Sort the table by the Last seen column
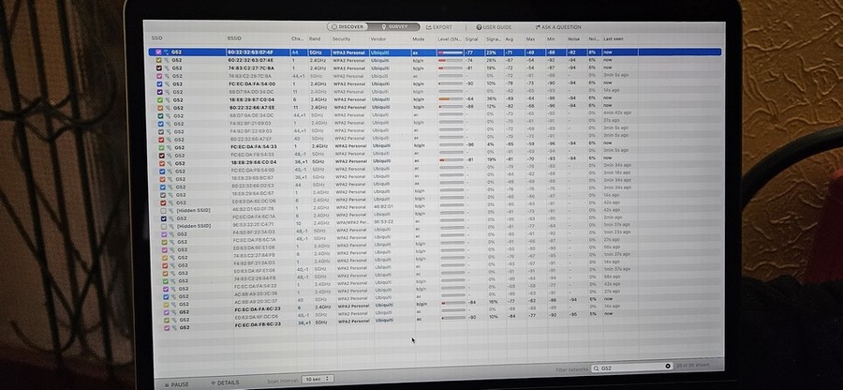The width and height of the screenshot is (843, 390). (x=615, y=38)
